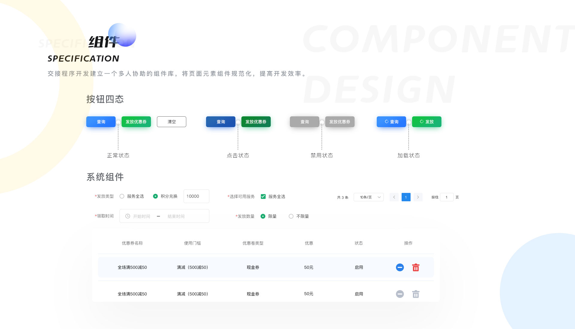Click the 共 3 条 total count text
Image resolution: width=575 pixels, height=329 pixels.
[343, 197]
